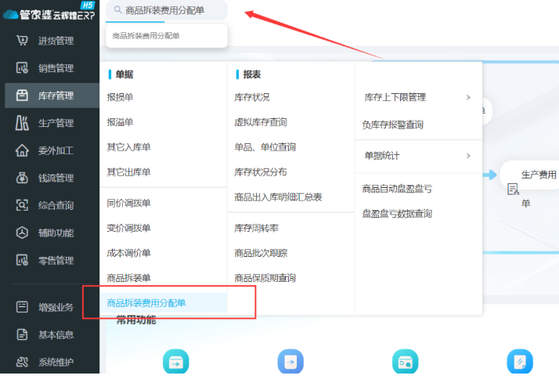Click the search box input field
This screenshot has width=559, height=379.
pyautogui.click(x=172, y=10)
